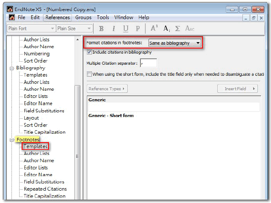Apply Superscript formatting icon
271x203 pixels.
tap(154, 28)
